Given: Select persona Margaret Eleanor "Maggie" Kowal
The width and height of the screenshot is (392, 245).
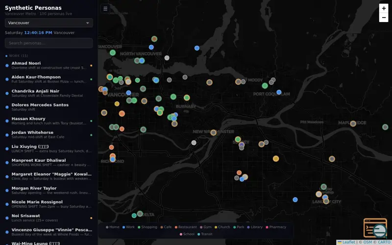Looking at the screenshot, I should tap(49, 176).
